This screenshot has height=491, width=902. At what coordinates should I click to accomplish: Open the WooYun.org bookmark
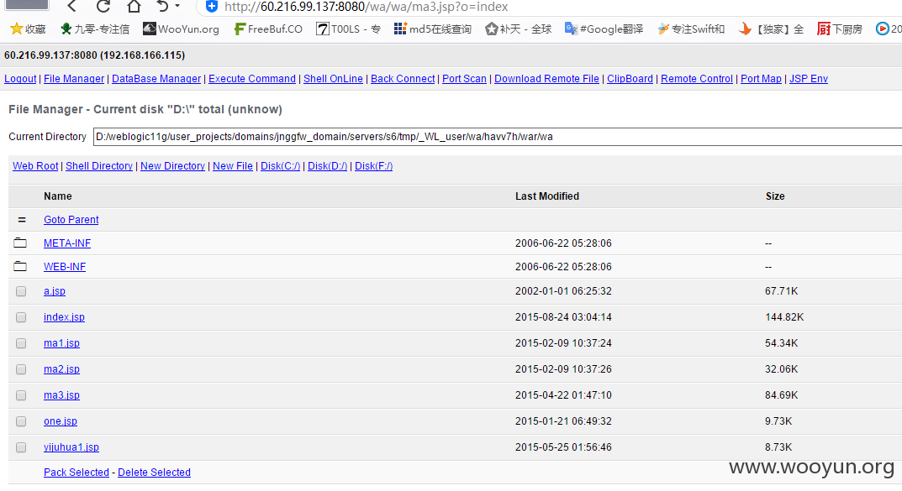(182, 29)
